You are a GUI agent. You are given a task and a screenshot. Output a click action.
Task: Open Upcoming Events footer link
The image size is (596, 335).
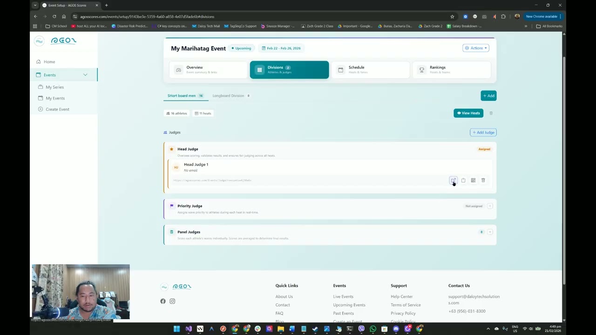pyautogui.click(x=349, y=305)
